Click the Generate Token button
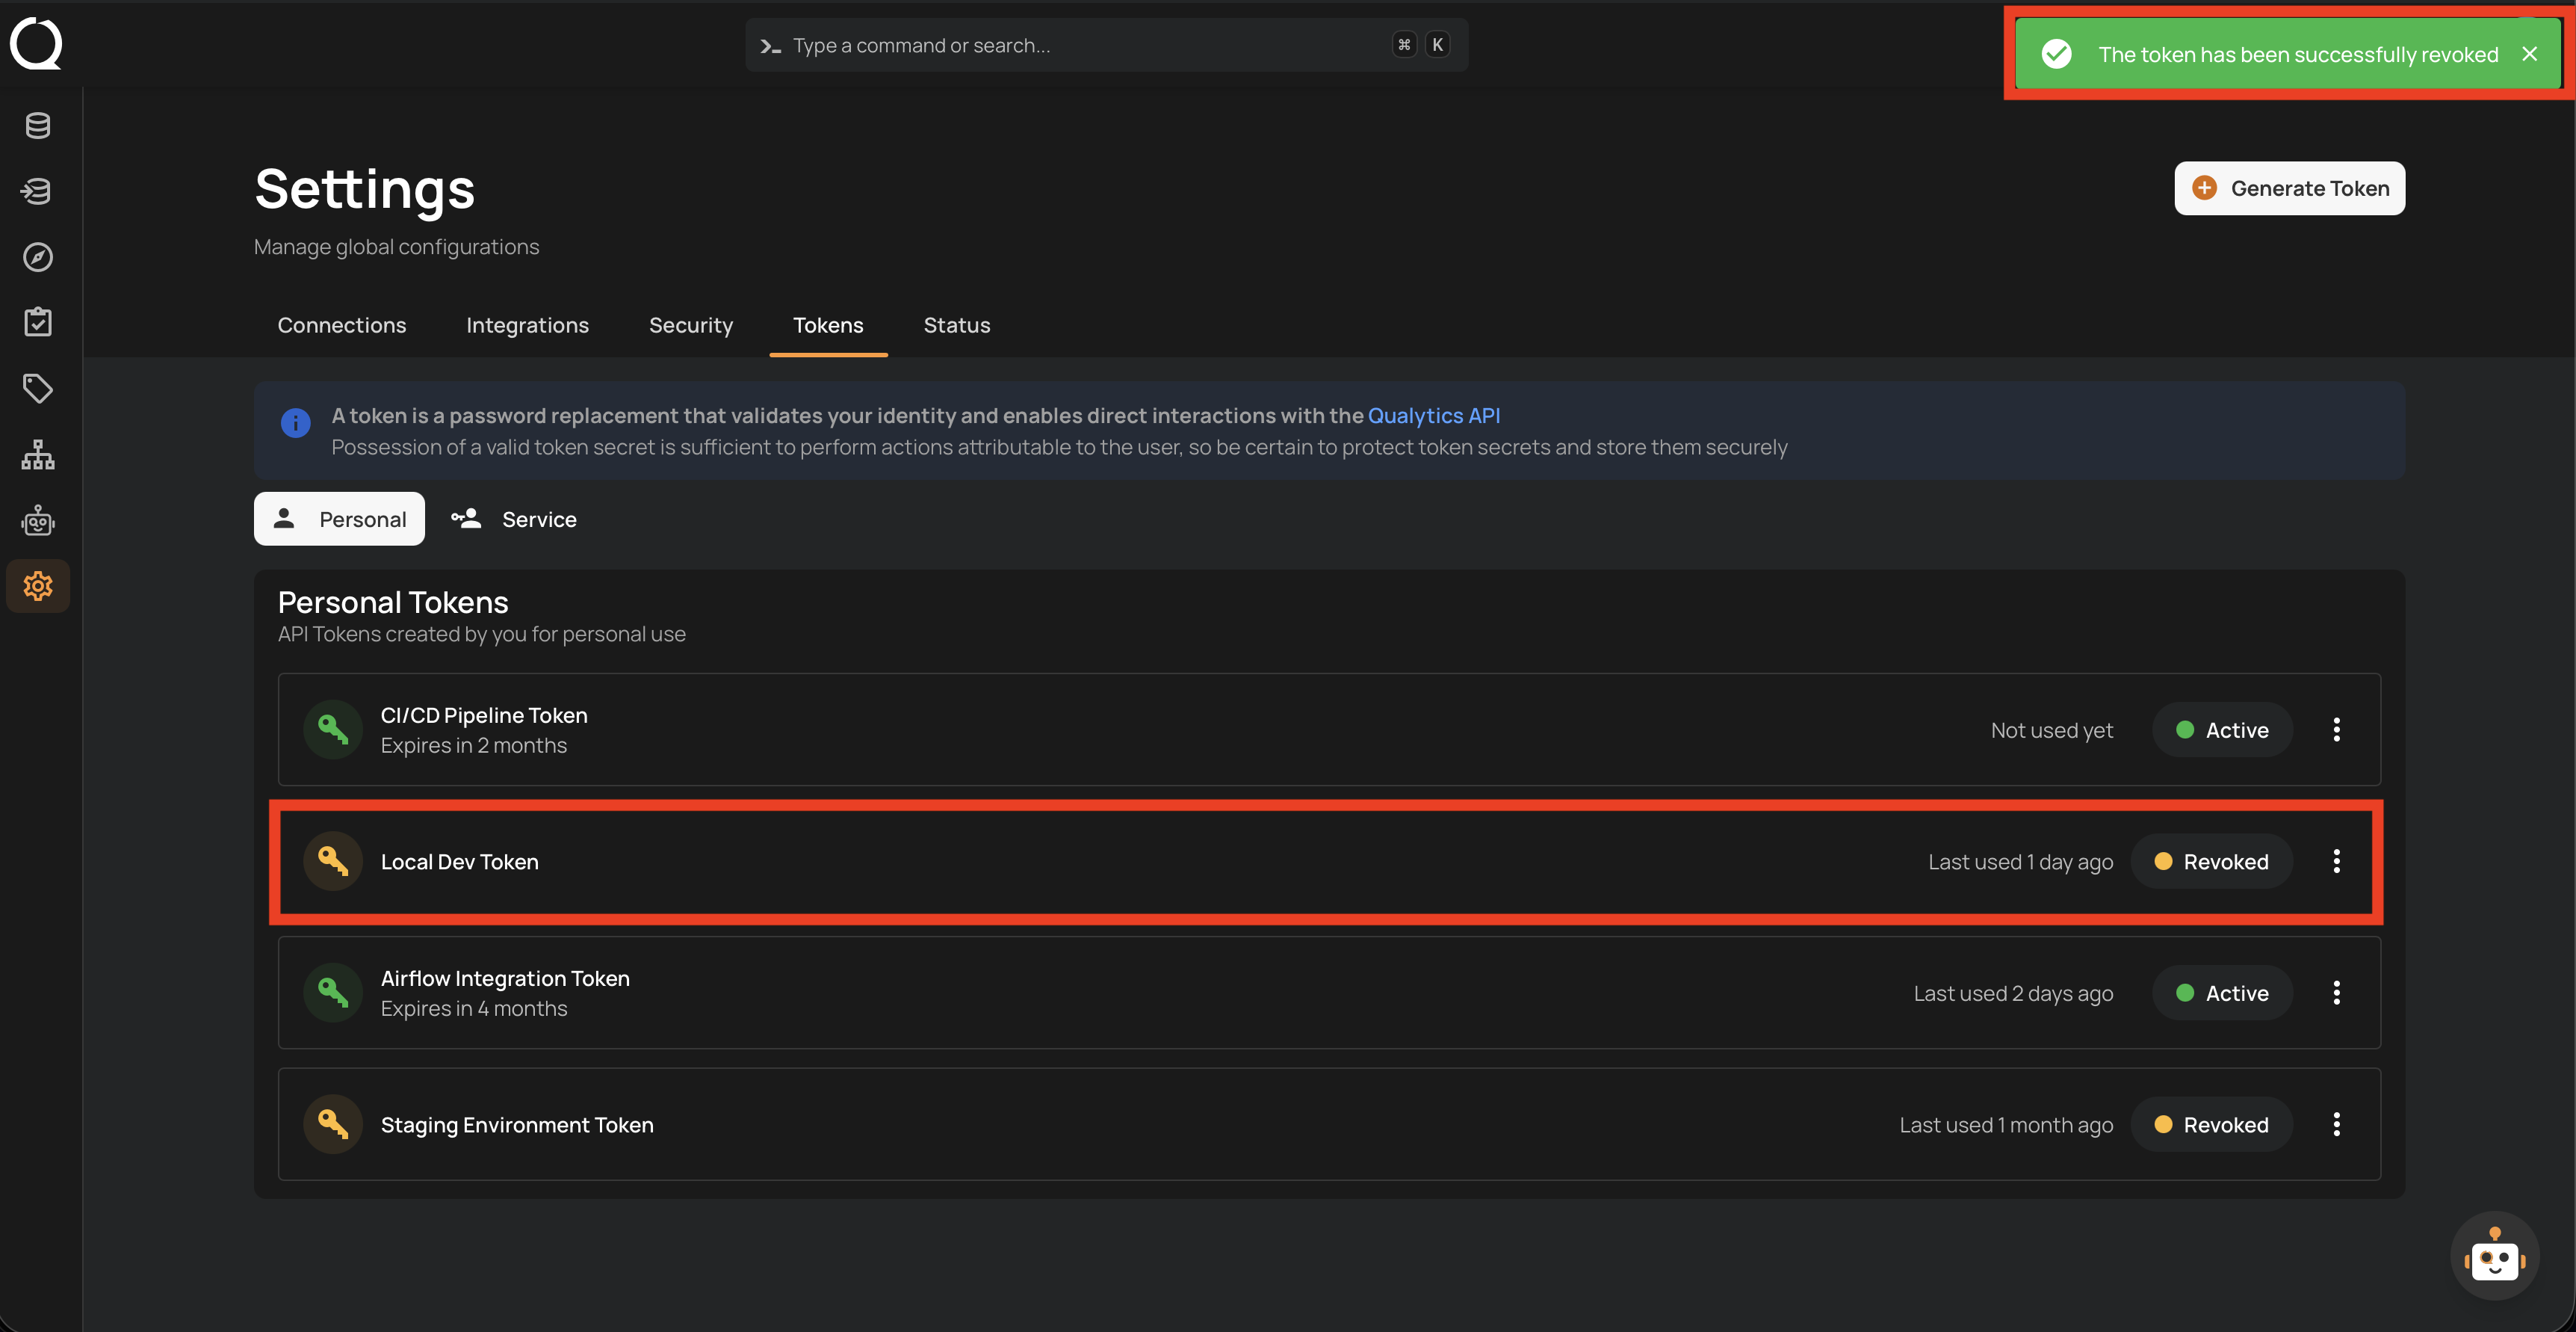This screenshot has height=1332, width=2576. pos(2289,188)
